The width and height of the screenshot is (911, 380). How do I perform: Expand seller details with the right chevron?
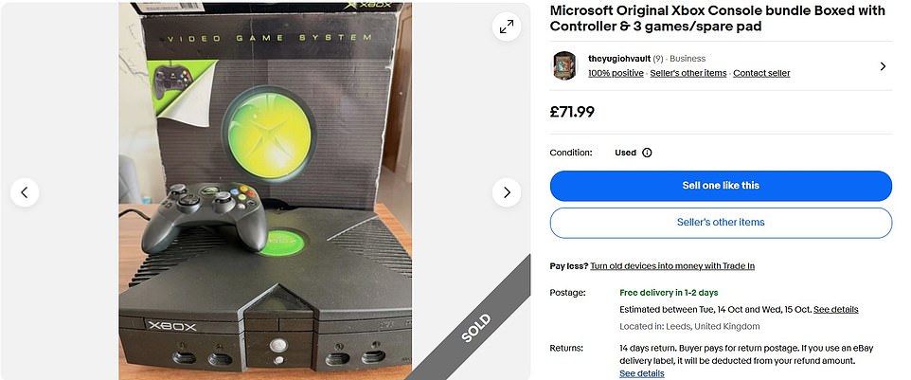click(x=883, y=66)
